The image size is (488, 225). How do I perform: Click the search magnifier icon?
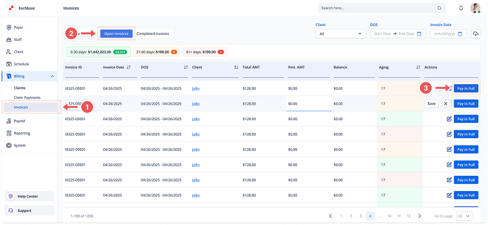pyautogui.click(x=439, y=8)
